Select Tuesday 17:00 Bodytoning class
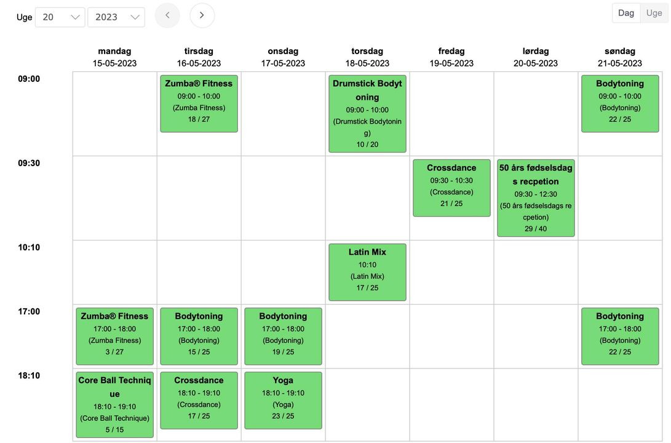The image size is (671, 443). click(199, 336)
